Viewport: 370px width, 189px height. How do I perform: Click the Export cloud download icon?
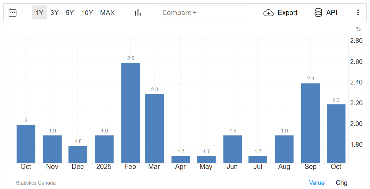click(x=269, y=13)
